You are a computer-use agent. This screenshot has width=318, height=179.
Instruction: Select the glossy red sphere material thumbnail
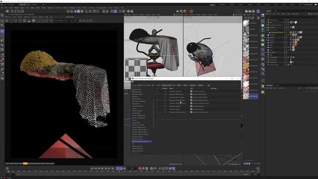coord(246,72)
